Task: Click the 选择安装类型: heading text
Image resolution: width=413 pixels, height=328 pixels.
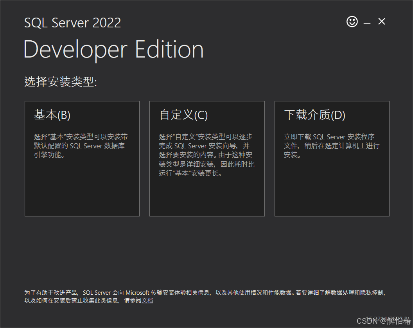Action: pyautogui.click(x=61, y=81)
